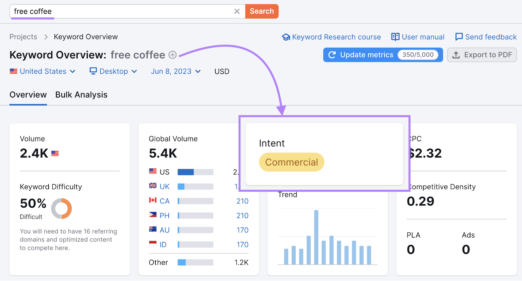Click the Commercial intent badge
522x281 pixels.
291,162
